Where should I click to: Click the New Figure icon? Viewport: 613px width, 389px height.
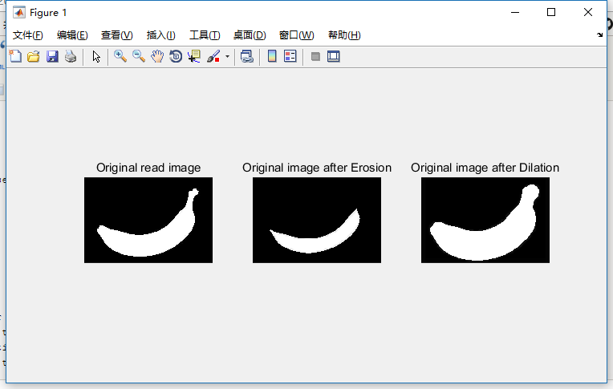[15, 56]
